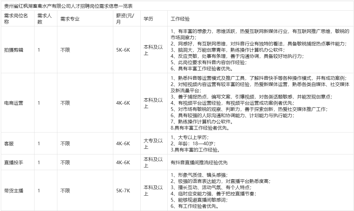Click the 有抖音直播间推流经验优先 text
This screenshot has height=211, width=354.
coord(199,162)
